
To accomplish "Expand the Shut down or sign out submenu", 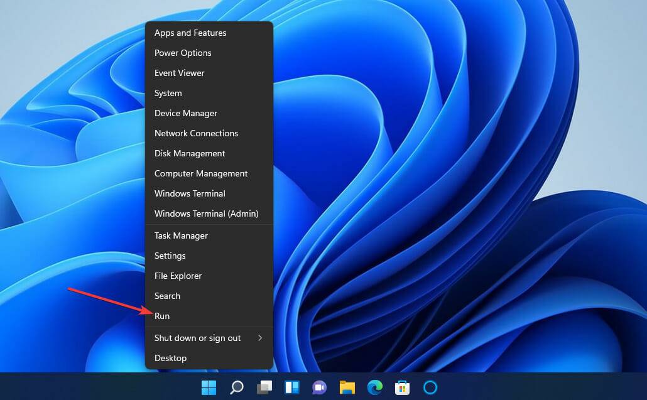I will 197,338.
